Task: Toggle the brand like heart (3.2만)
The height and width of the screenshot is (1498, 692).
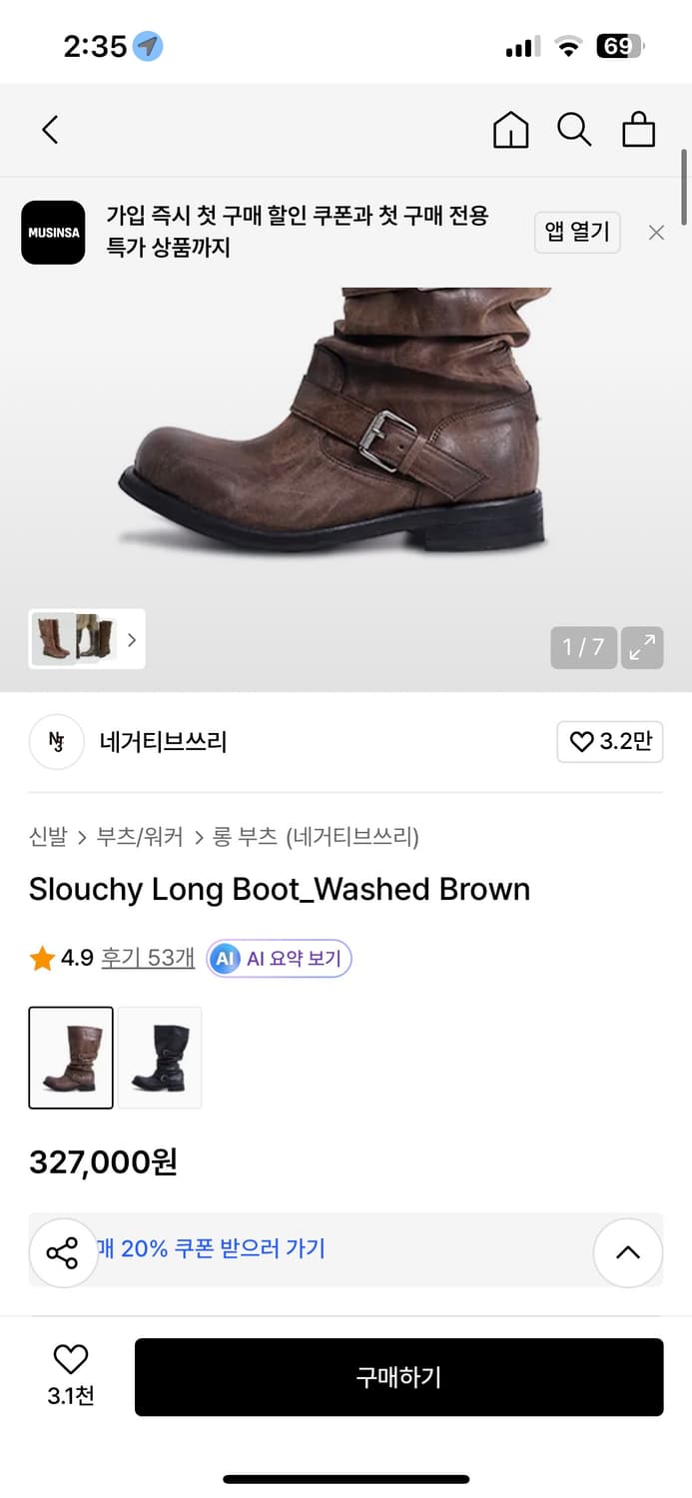Action: pos(609,742)
